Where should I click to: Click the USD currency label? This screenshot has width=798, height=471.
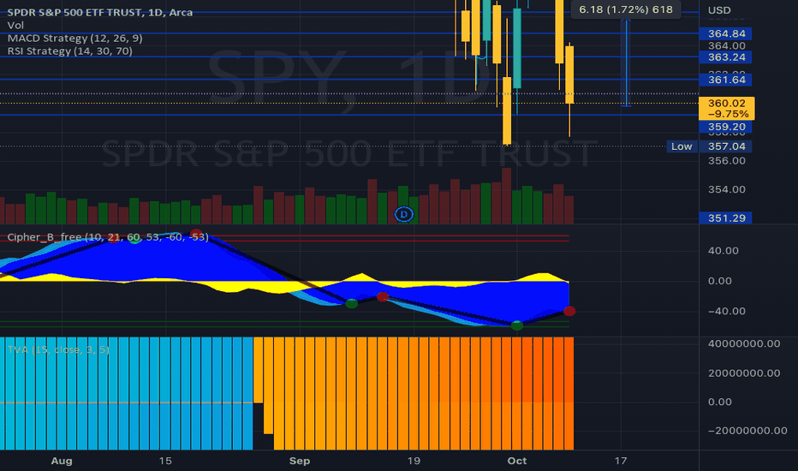point(719,10)
